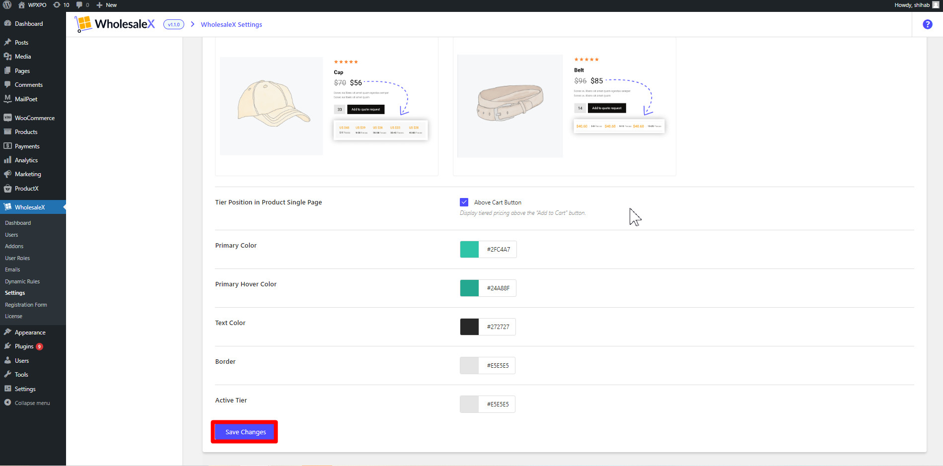The width and height of the screenshot is (943, 466).
Task: Open the updates icon showing 10
Action: (x=57, y=5)
